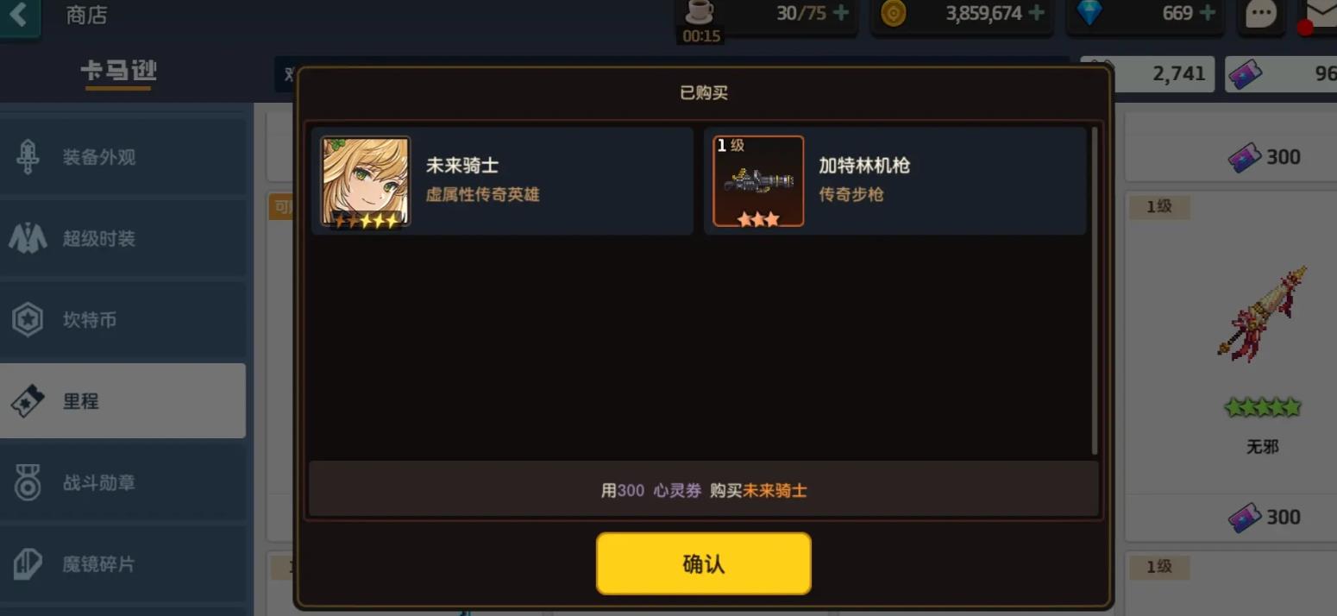1337x616 pixels.
Task: Click the purchased list vertical scrollbar
Action: point(1095,291)
